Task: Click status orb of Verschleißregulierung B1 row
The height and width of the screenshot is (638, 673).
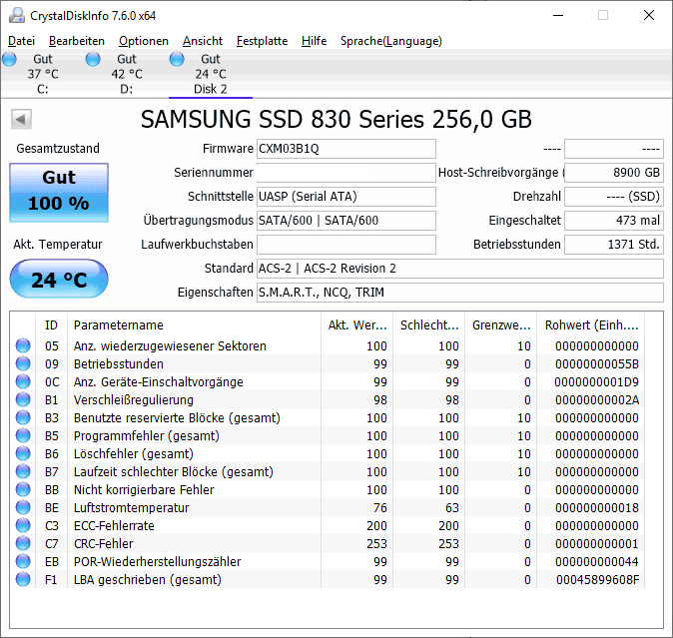Action: tap(23, 400)
